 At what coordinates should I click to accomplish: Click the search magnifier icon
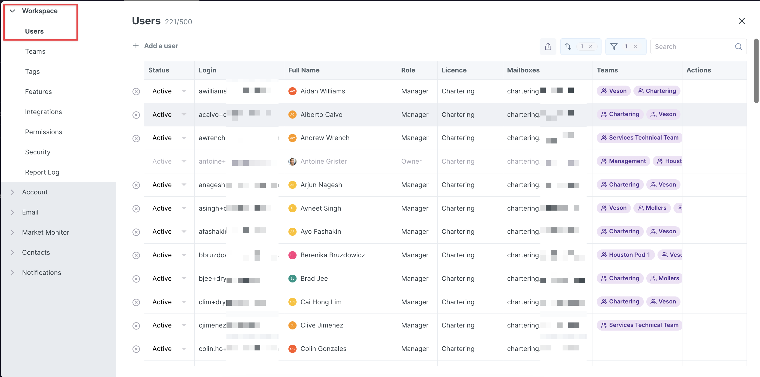click(738, 47)
